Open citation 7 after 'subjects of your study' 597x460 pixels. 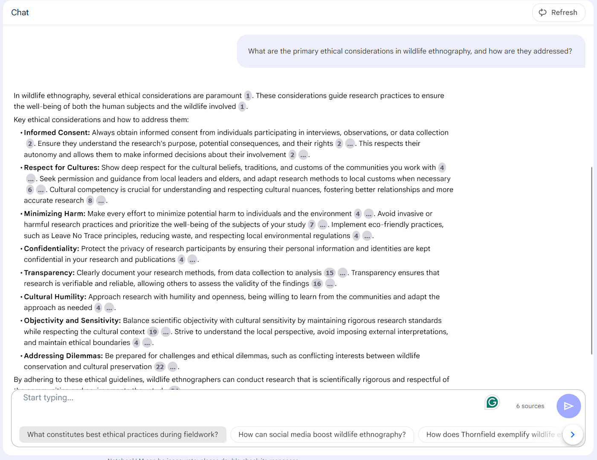tap(312, 225)
